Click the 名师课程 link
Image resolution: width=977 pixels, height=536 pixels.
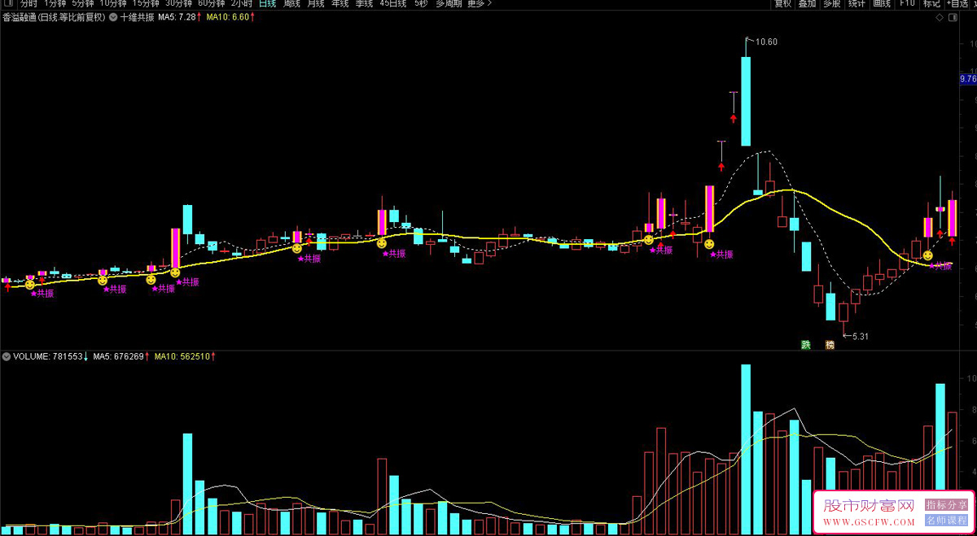click(x=946, y=520)
